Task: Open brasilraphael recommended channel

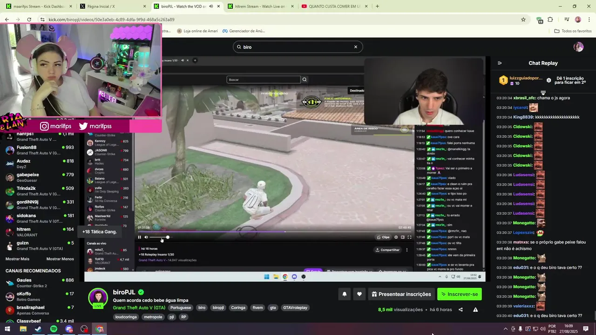Action: (39, 310)
